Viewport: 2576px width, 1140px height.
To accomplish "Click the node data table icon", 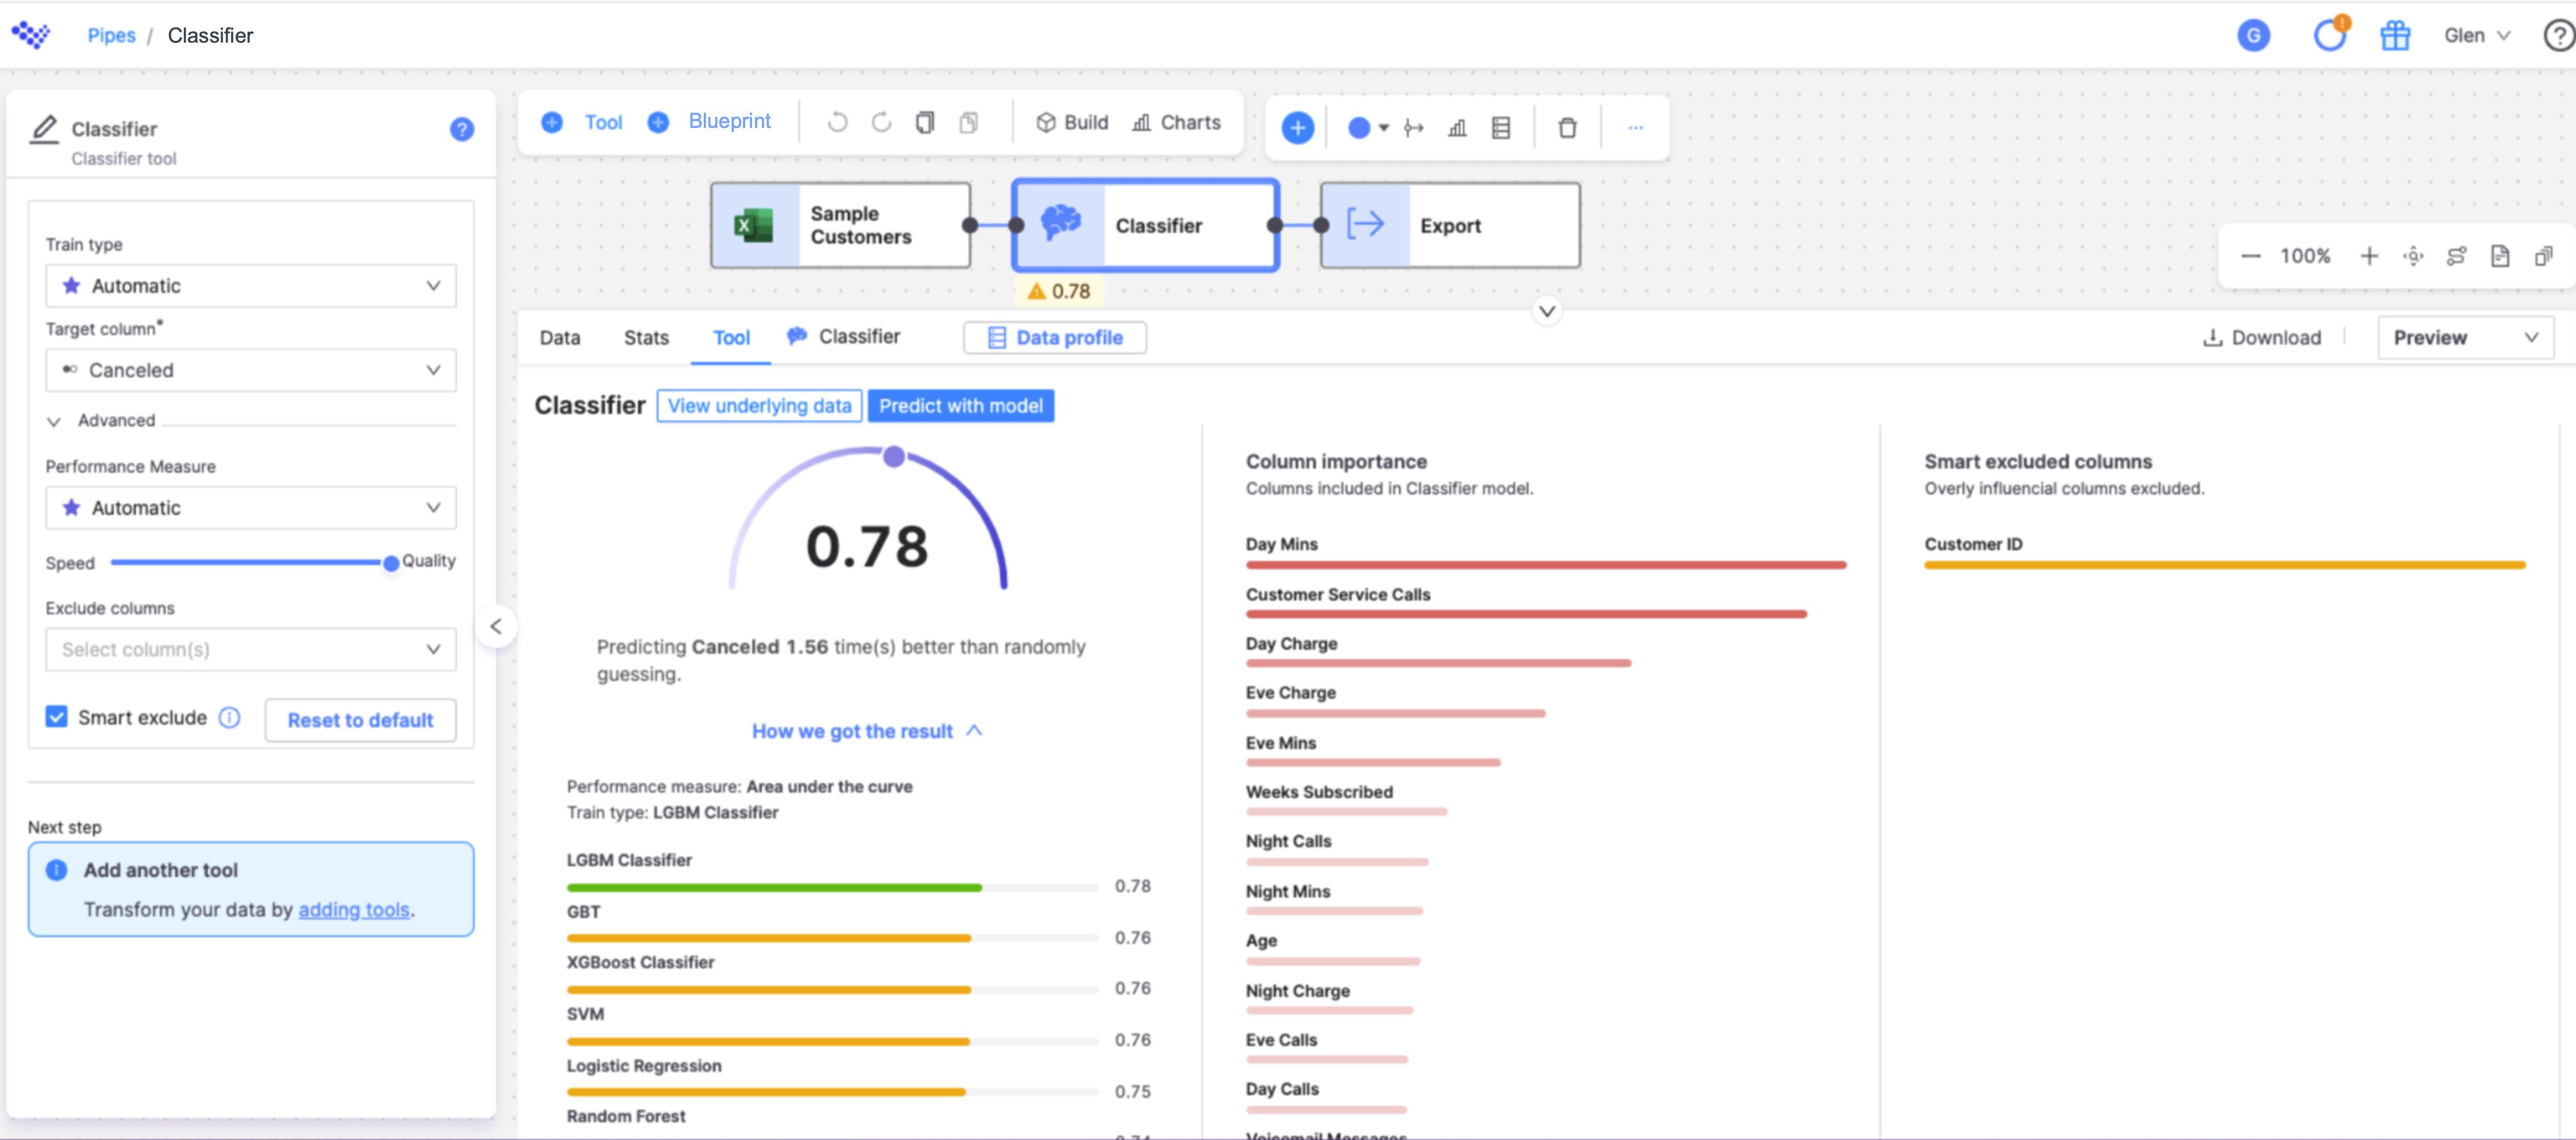I will point(1501,128).
